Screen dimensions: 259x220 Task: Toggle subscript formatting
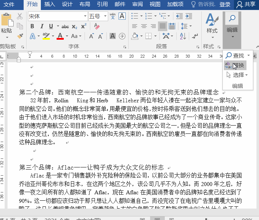75,26
